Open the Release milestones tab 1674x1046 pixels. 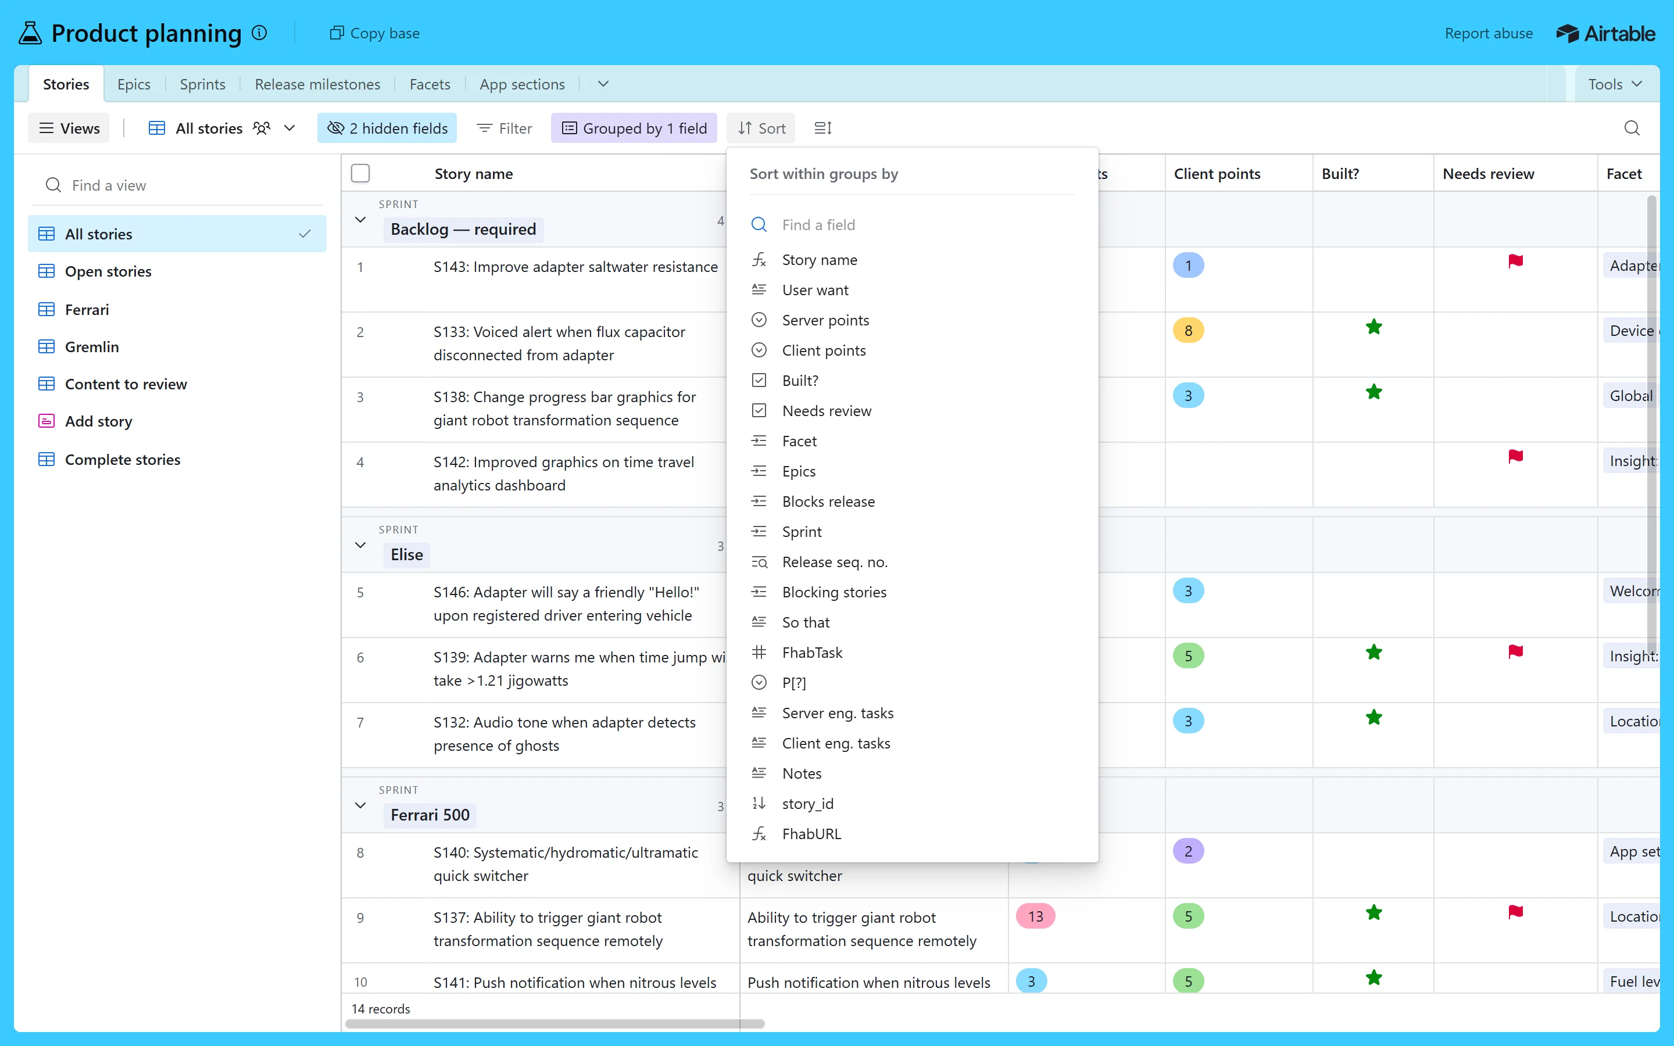click(x=317, y=84)
